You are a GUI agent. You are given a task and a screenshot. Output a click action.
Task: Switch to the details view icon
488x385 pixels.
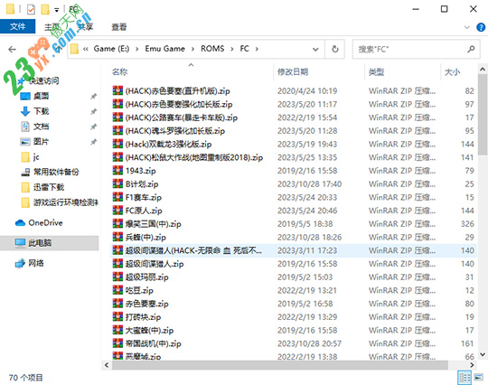point(465,378)
